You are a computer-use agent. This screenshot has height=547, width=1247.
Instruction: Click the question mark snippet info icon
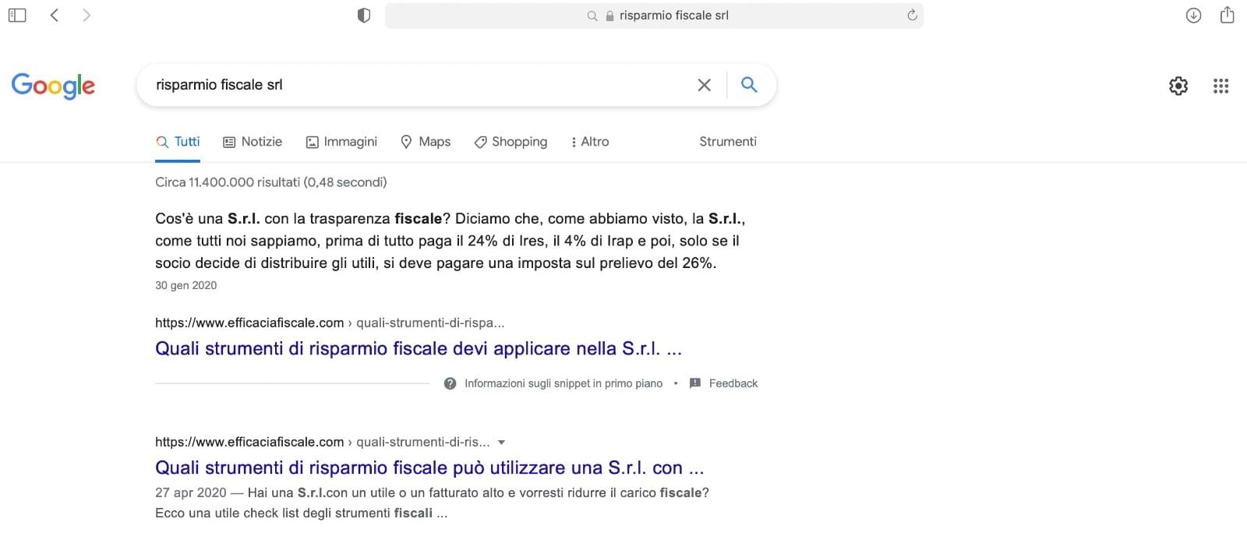(450, 383)
